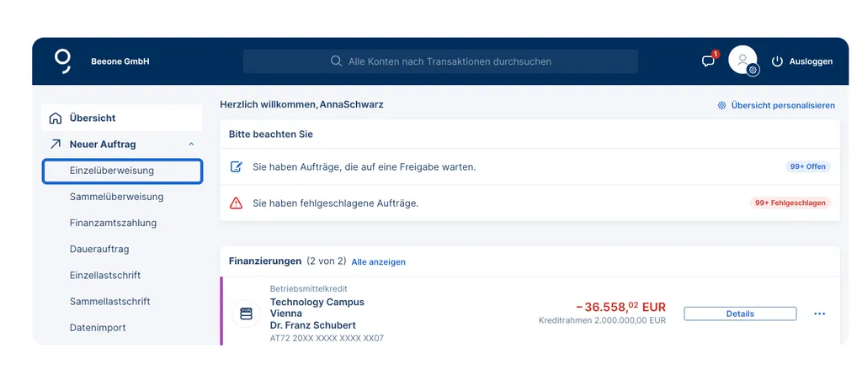Click the clapperboard icon of Technology Campus account

(247, 314)
